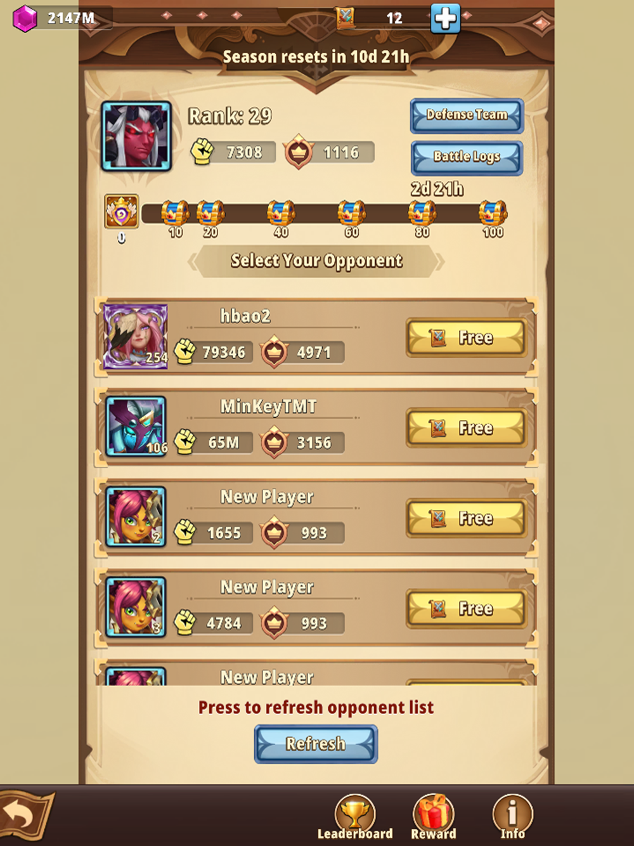Select the treasure chest at 10 wins
Image resolution: width=634 pixels, height=846 pixels.
175,214
